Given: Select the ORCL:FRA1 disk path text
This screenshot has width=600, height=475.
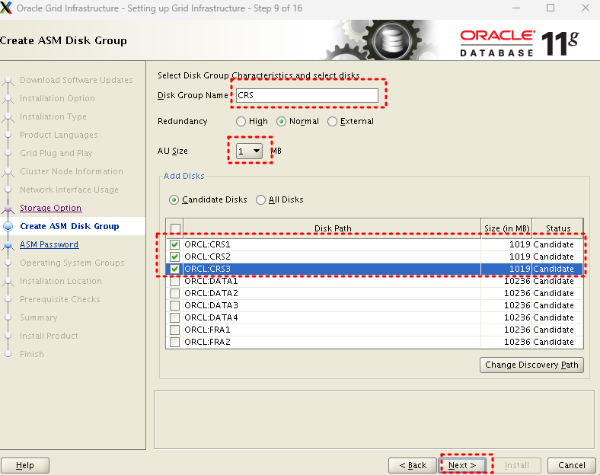Looking at the screenshot, I should (207, 330).
